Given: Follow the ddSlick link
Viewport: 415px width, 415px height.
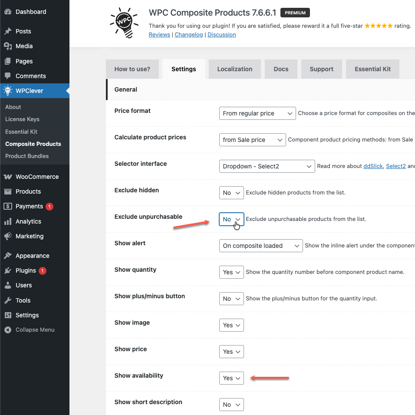Looking at the screenshot, I should [373, 166].
